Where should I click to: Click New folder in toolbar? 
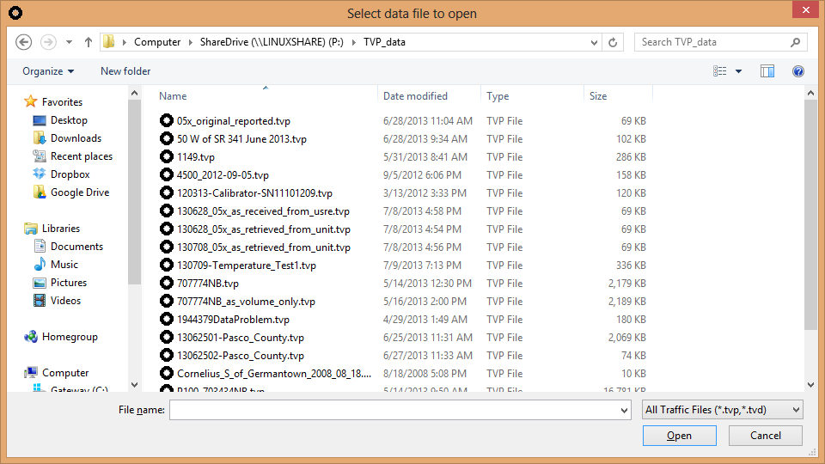click(125, 71)
